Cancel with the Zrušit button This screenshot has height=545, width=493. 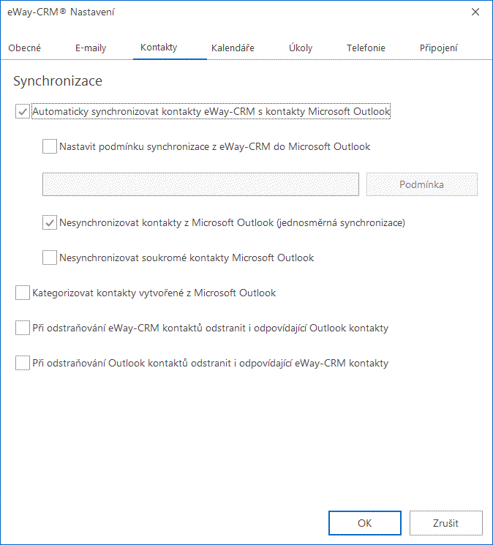445,523
